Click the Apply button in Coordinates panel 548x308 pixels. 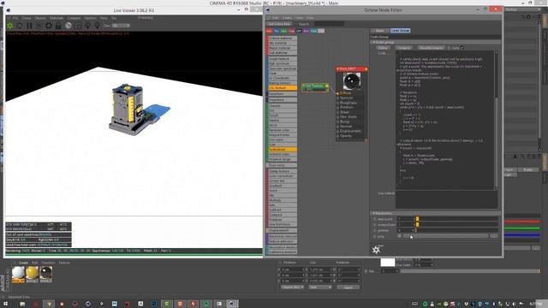(348, 287)
